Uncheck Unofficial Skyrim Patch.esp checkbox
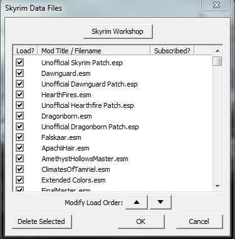This screenshot has width=235, height=239. 19,62
